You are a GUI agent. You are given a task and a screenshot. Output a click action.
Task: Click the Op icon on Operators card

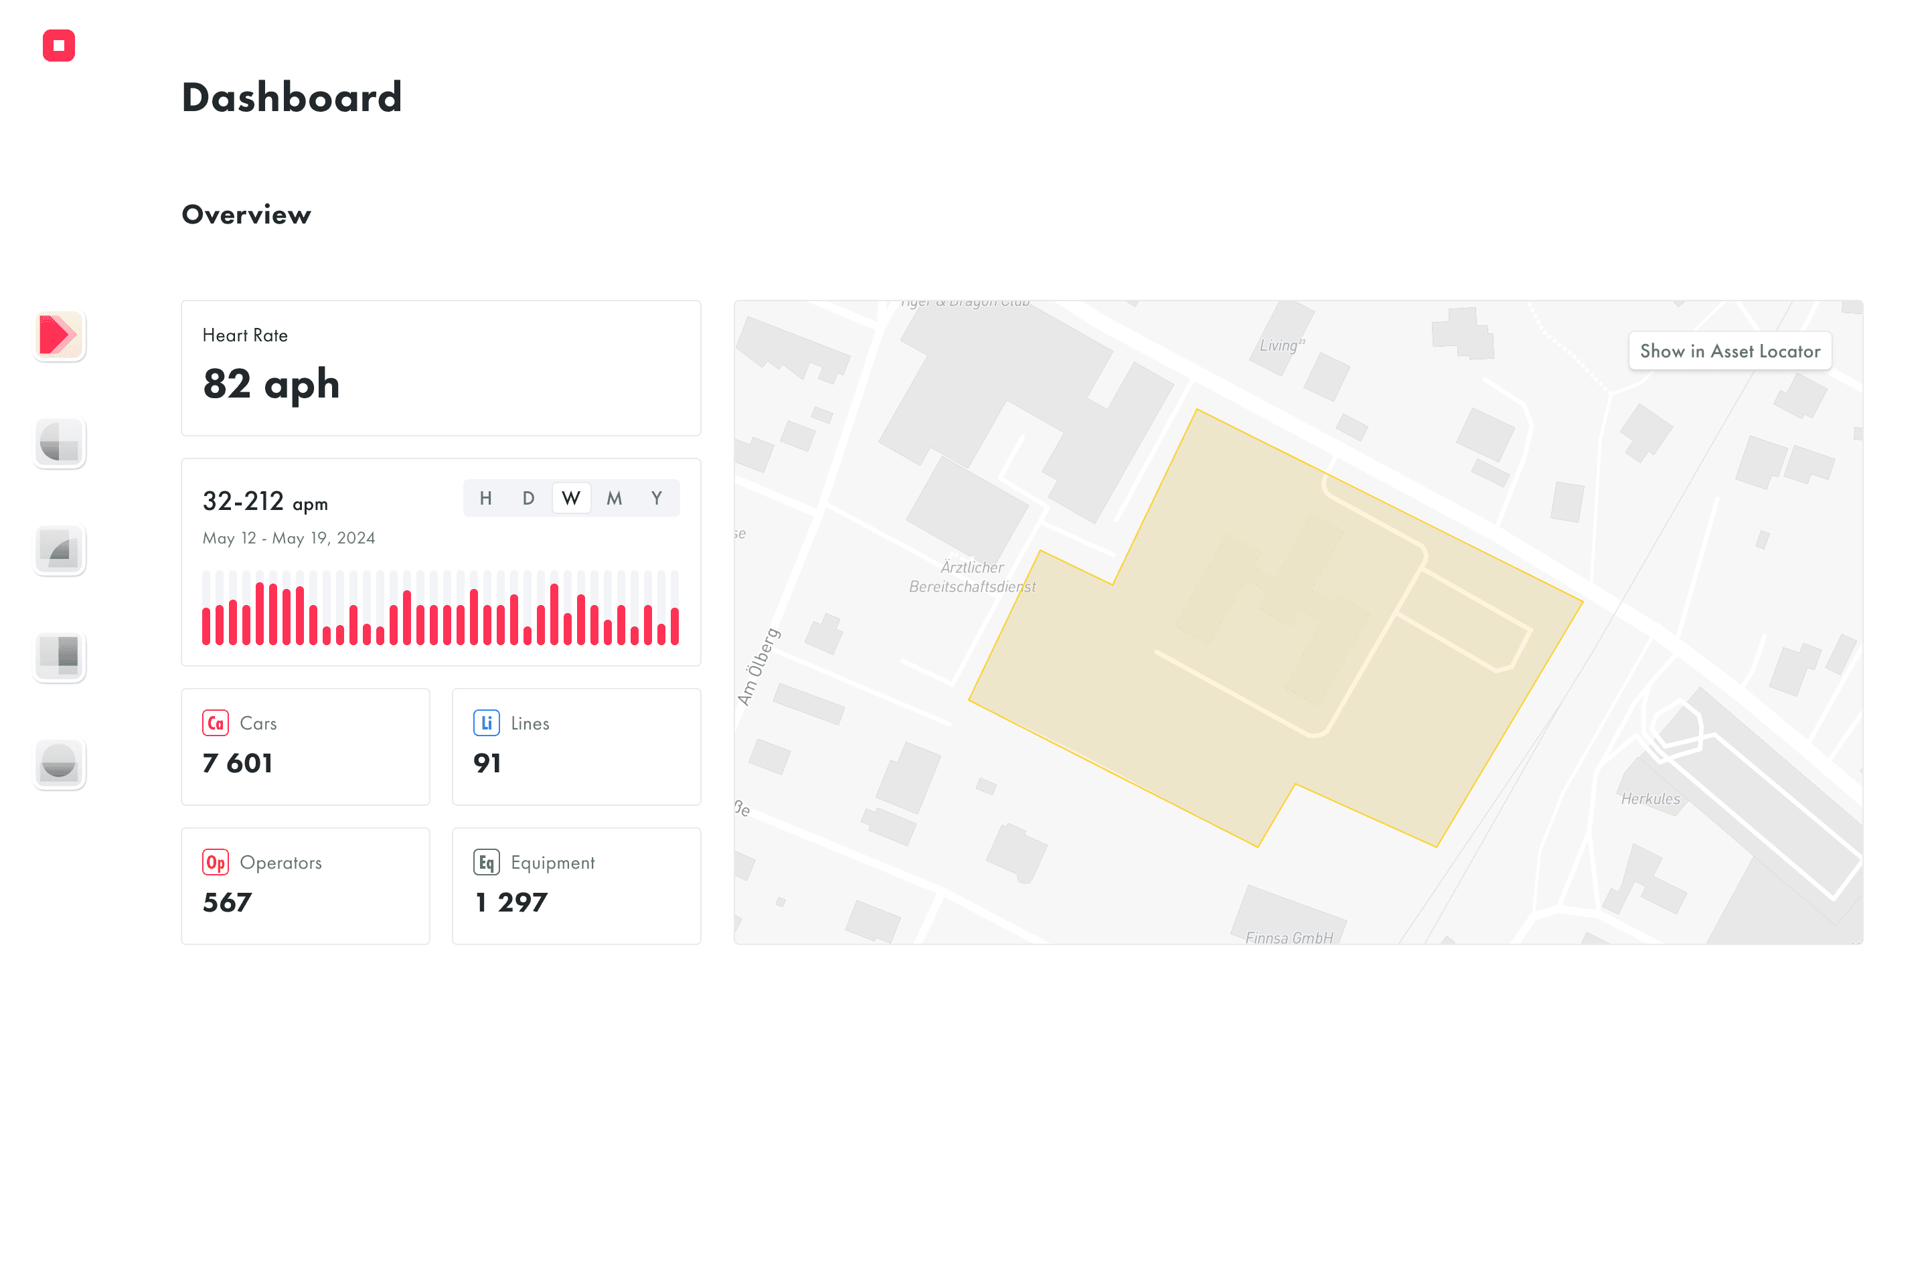[x=216, y=862]
